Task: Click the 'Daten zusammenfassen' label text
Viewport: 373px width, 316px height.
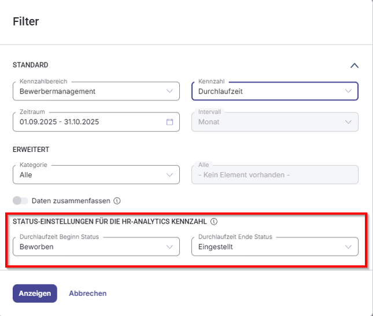Action: [x=71, y=200]
